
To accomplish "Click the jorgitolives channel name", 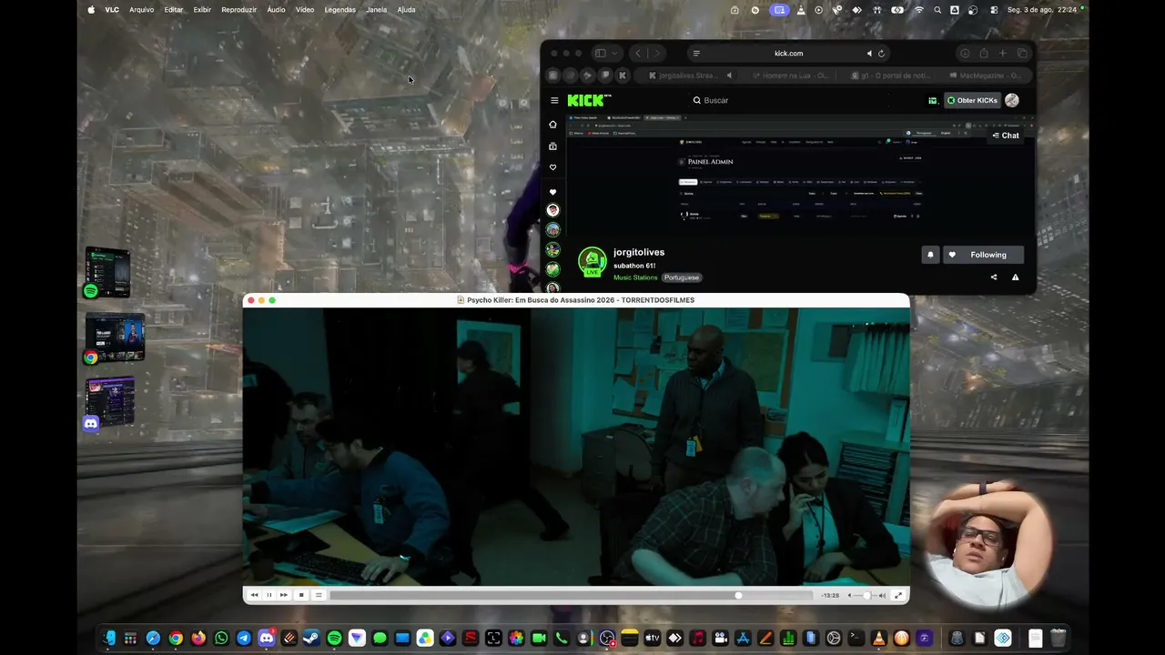I will [639, 252].
